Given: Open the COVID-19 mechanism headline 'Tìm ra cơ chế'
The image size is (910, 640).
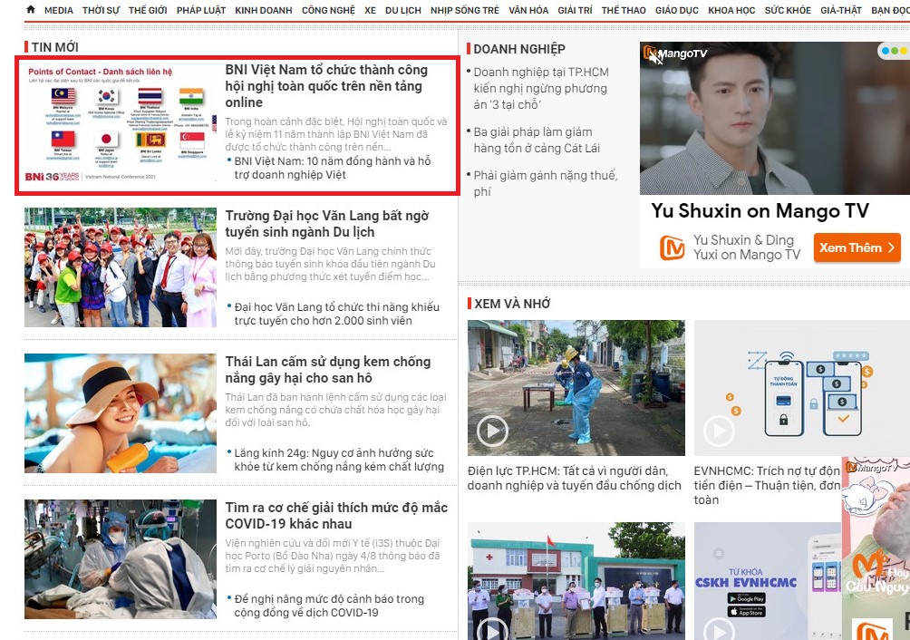Looking at the screenshot, I should (x=336, y=515).
